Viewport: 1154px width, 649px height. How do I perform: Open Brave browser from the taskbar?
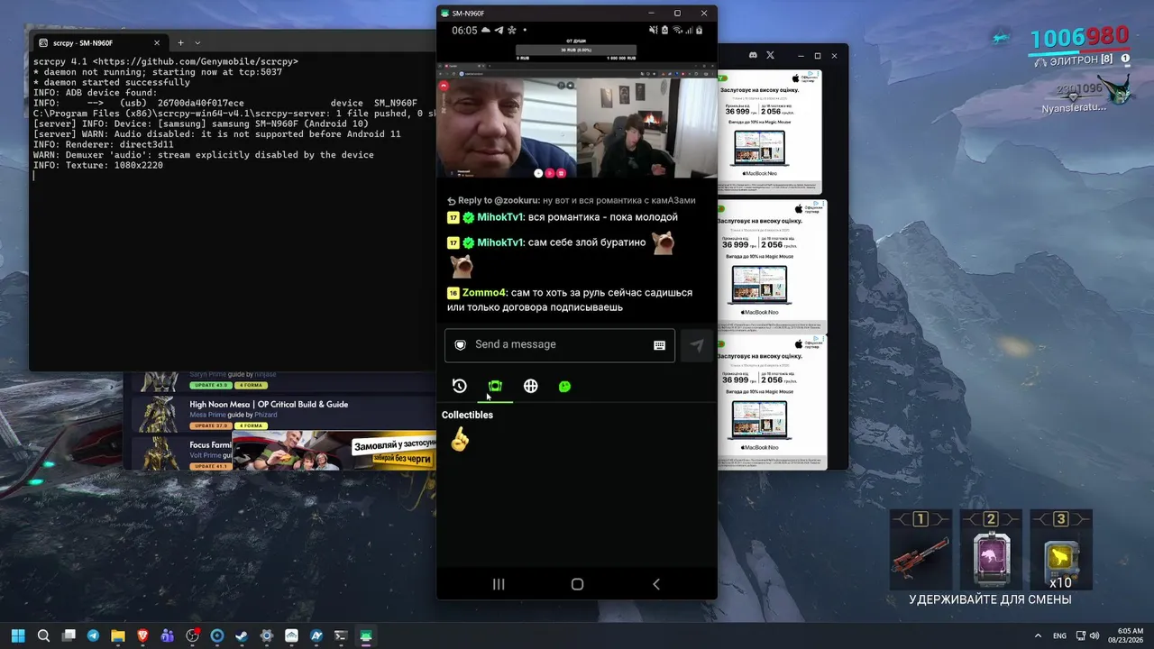pyautogui.click(x=142, y=635)
